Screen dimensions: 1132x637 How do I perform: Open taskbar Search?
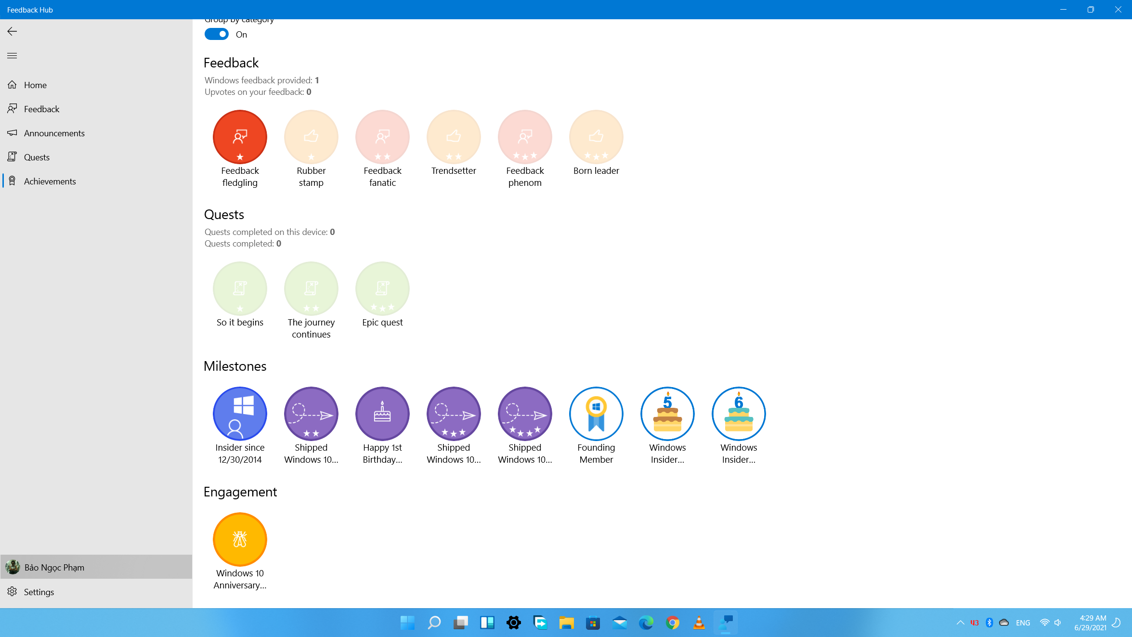tap(434, 623)
